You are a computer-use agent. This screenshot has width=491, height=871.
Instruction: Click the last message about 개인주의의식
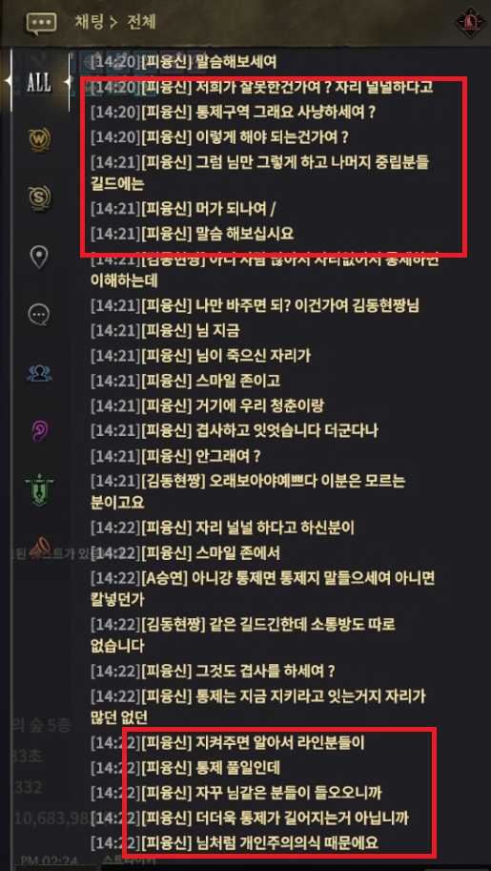point(235,842)
